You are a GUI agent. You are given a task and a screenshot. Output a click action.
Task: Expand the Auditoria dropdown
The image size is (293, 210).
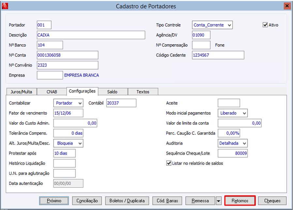click(233, 143)
